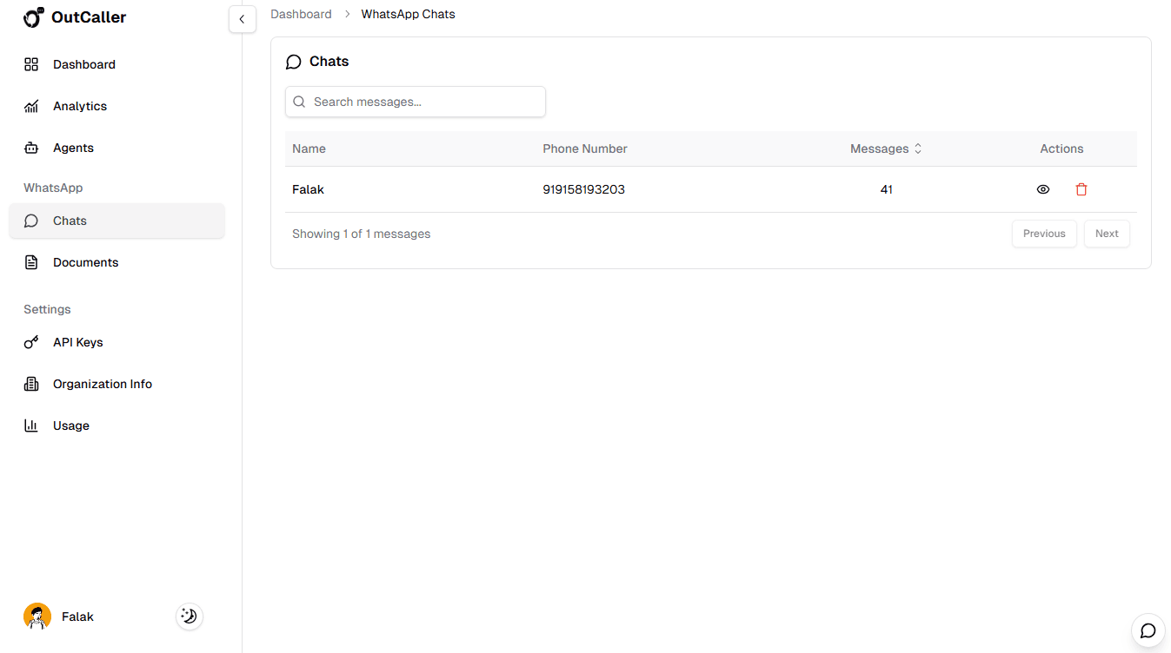Viewport: 1171px width, 653px height.
Task: Click the OutCaller logo
Action: pyautogui.click(x=74, y=17)
